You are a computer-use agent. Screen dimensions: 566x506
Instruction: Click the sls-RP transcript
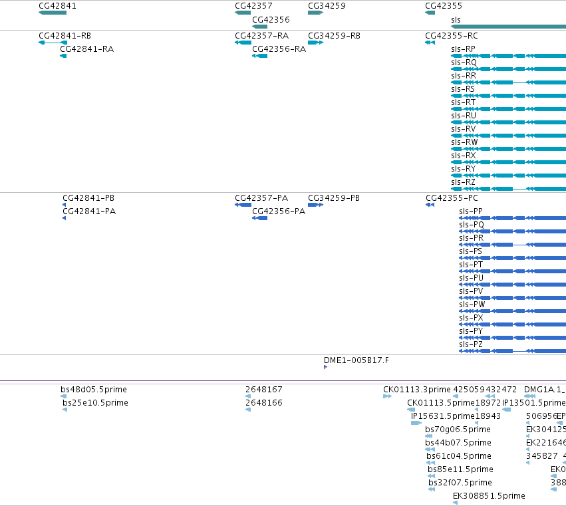(509, 56)
